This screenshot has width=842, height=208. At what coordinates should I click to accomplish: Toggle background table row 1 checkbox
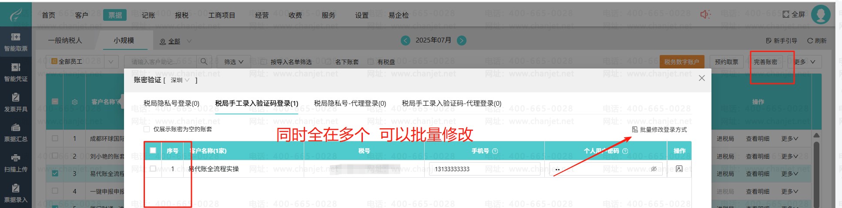55,138
